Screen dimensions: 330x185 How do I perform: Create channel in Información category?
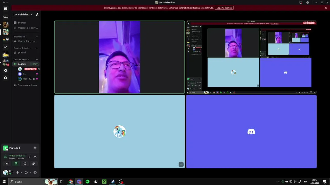37,37
